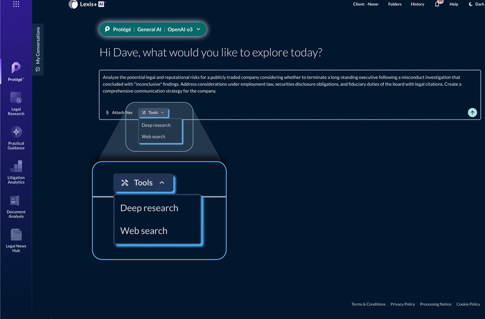Open the Client -None- selector
The width and height of the screenshot is (485, 319).
coord(366,4)
